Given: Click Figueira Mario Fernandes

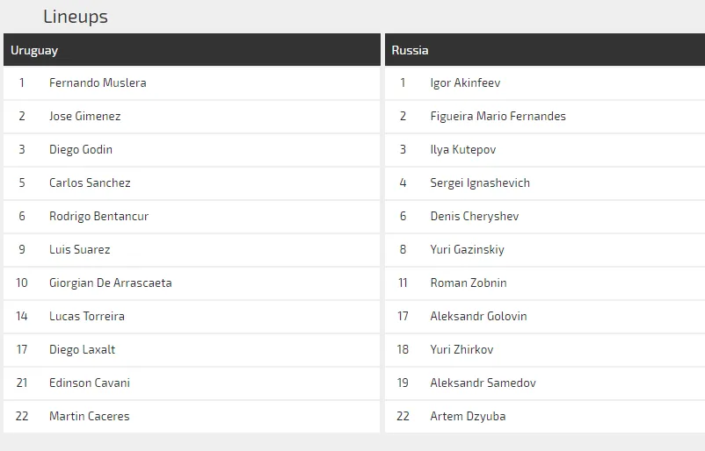Looking at the screenshot, I should click(x=498, y=116).
